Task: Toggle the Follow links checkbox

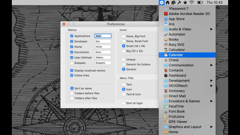Action: (x=72, y=75)
